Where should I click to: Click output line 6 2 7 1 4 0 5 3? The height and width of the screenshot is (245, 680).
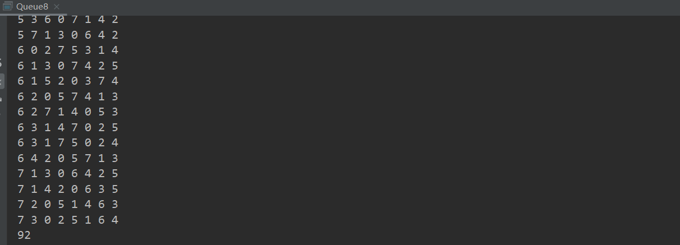(68, 112)
